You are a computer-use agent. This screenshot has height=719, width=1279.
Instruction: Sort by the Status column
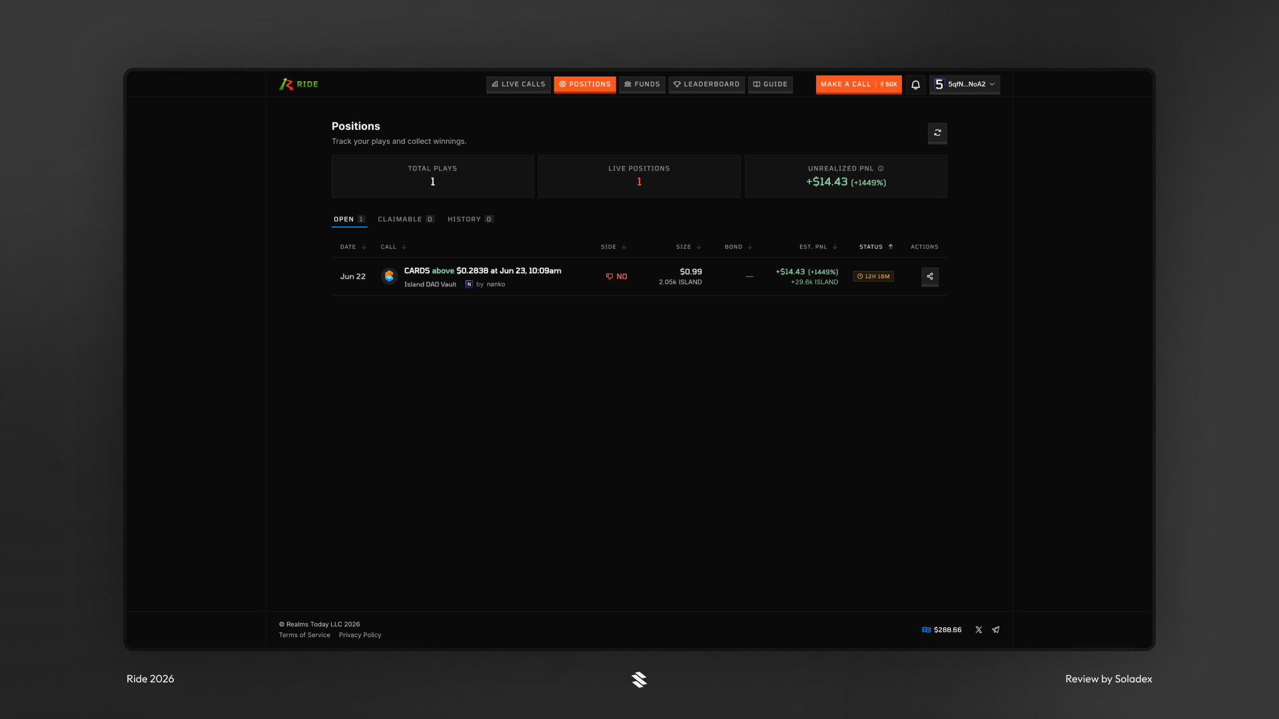[x=876, y=247]
